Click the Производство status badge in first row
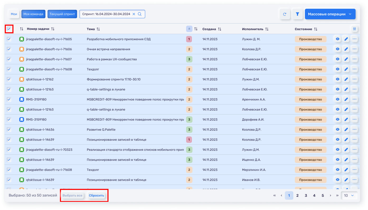 click(x=310, y=39)
